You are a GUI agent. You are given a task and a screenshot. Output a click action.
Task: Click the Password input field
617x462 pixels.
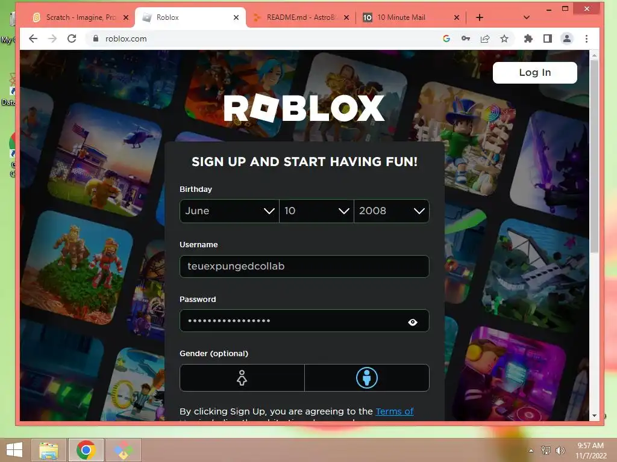[304, 321]
